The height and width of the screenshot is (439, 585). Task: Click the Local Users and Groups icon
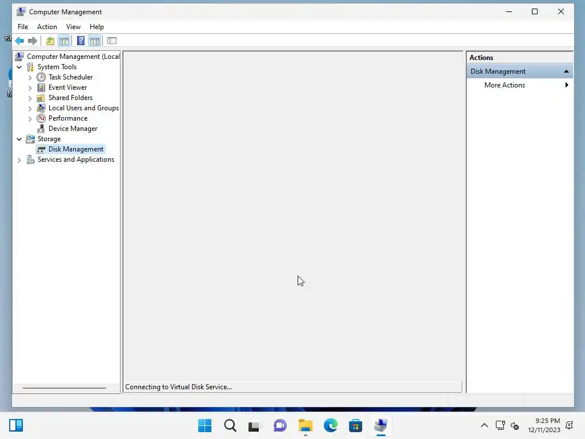point(41,108)
